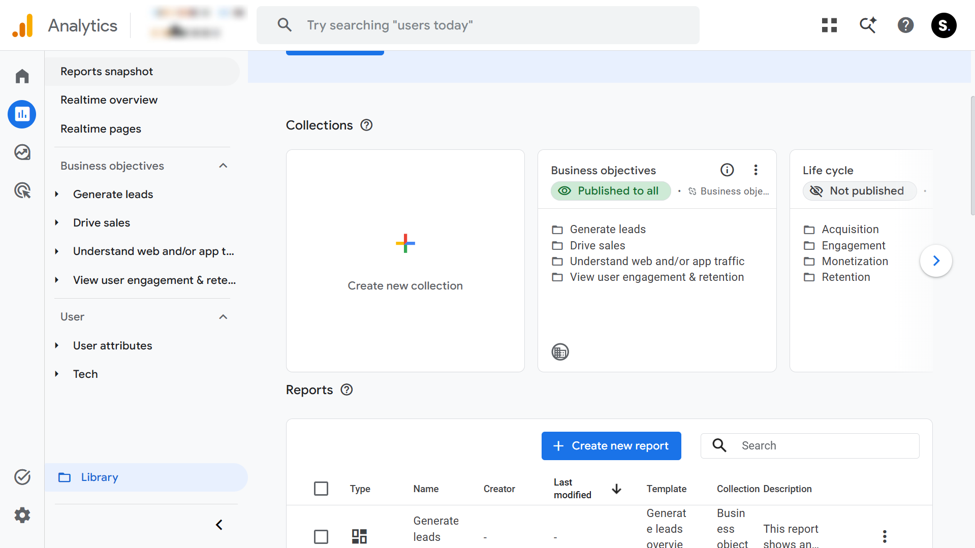
Task: Open Understand web and/or app traffic folder
Action: 648,262
